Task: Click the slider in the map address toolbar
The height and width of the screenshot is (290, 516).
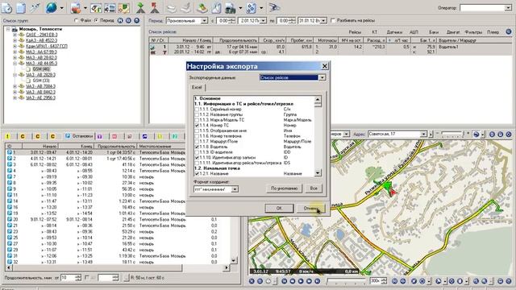Action: pyautogui.click(x=451, y=135)
